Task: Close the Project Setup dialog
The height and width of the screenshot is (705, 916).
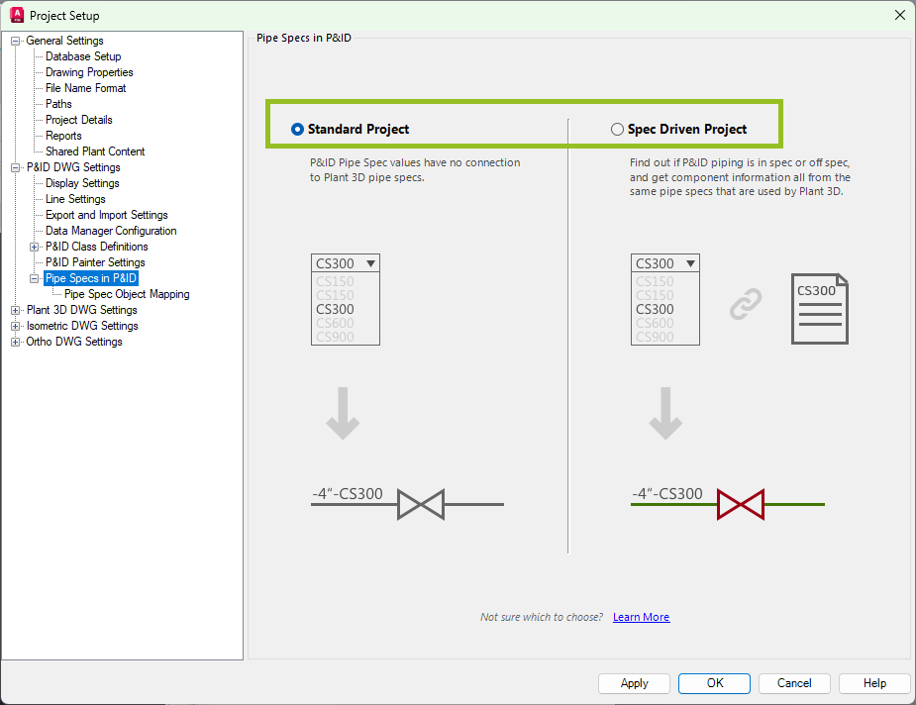Action: click(x=899, y=15)
